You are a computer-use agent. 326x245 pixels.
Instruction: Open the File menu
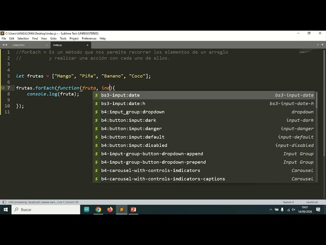(x=4, y=39)
